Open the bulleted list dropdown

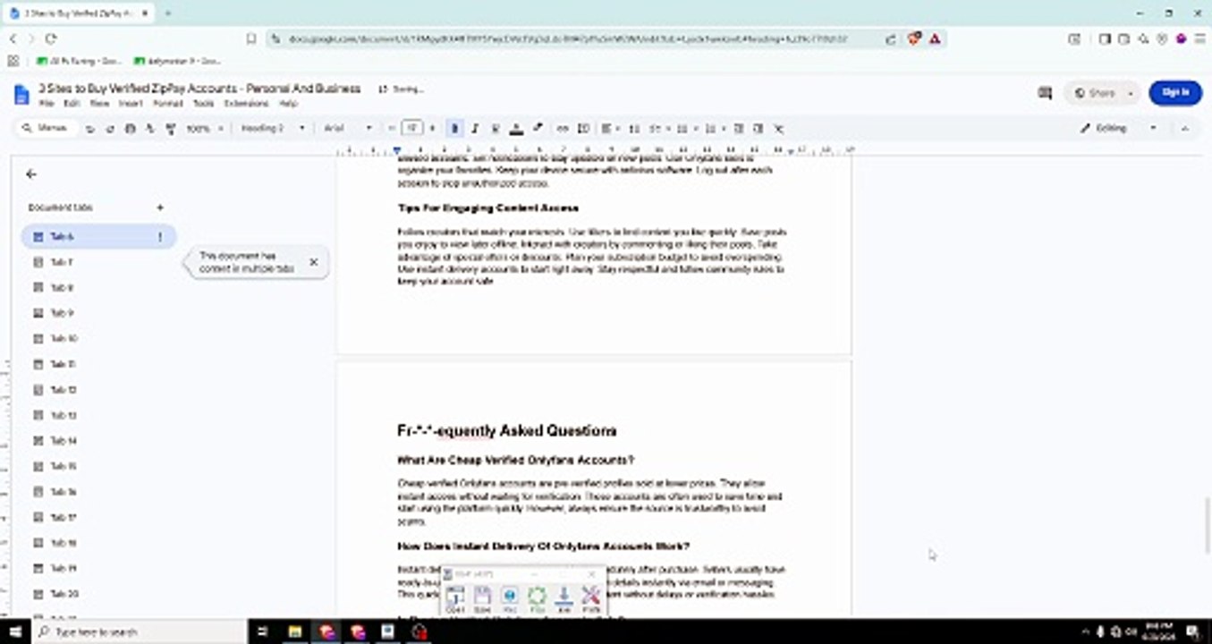[685, 129]
